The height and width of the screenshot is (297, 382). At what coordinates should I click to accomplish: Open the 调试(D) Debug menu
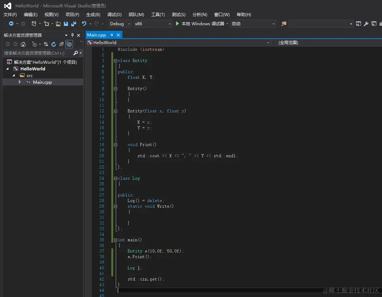(114, 15)
